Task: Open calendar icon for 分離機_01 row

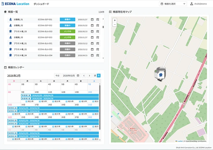Action: tap(92, 19)
